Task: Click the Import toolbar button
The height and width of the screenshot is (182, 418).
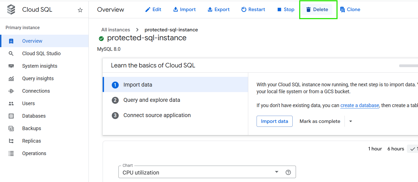Action: pos(184,9)
